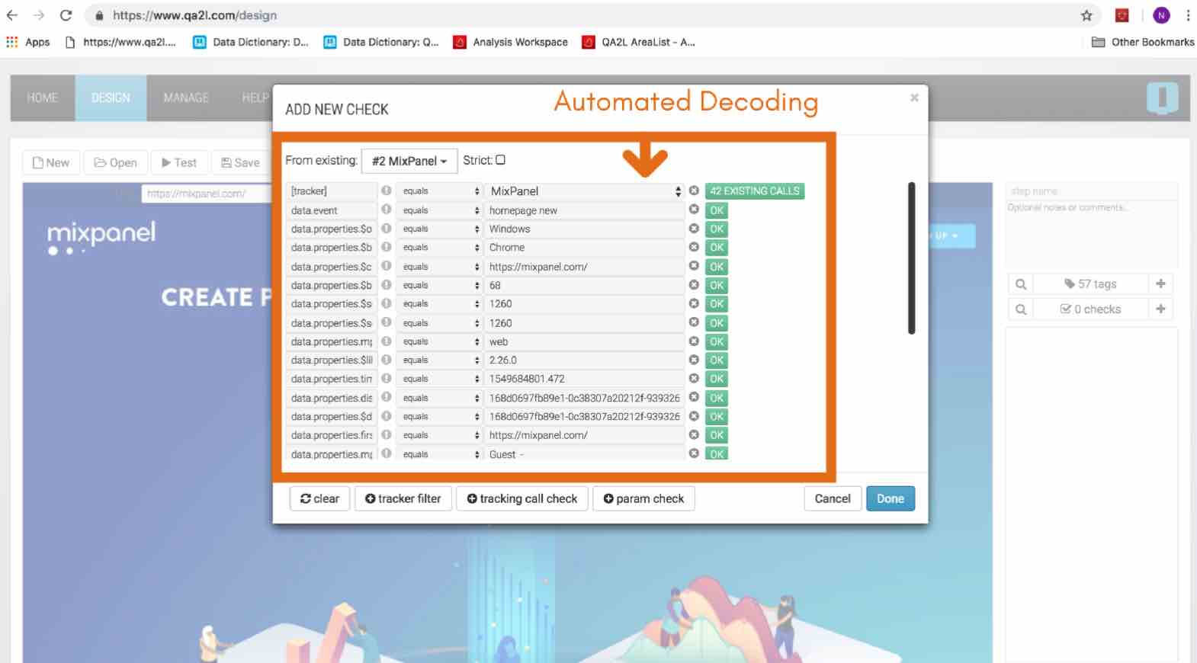The height and width of the screenshot is (663, 1197).
Task: Click the dialog's vertical scrollbar
Action: point(912,258)
